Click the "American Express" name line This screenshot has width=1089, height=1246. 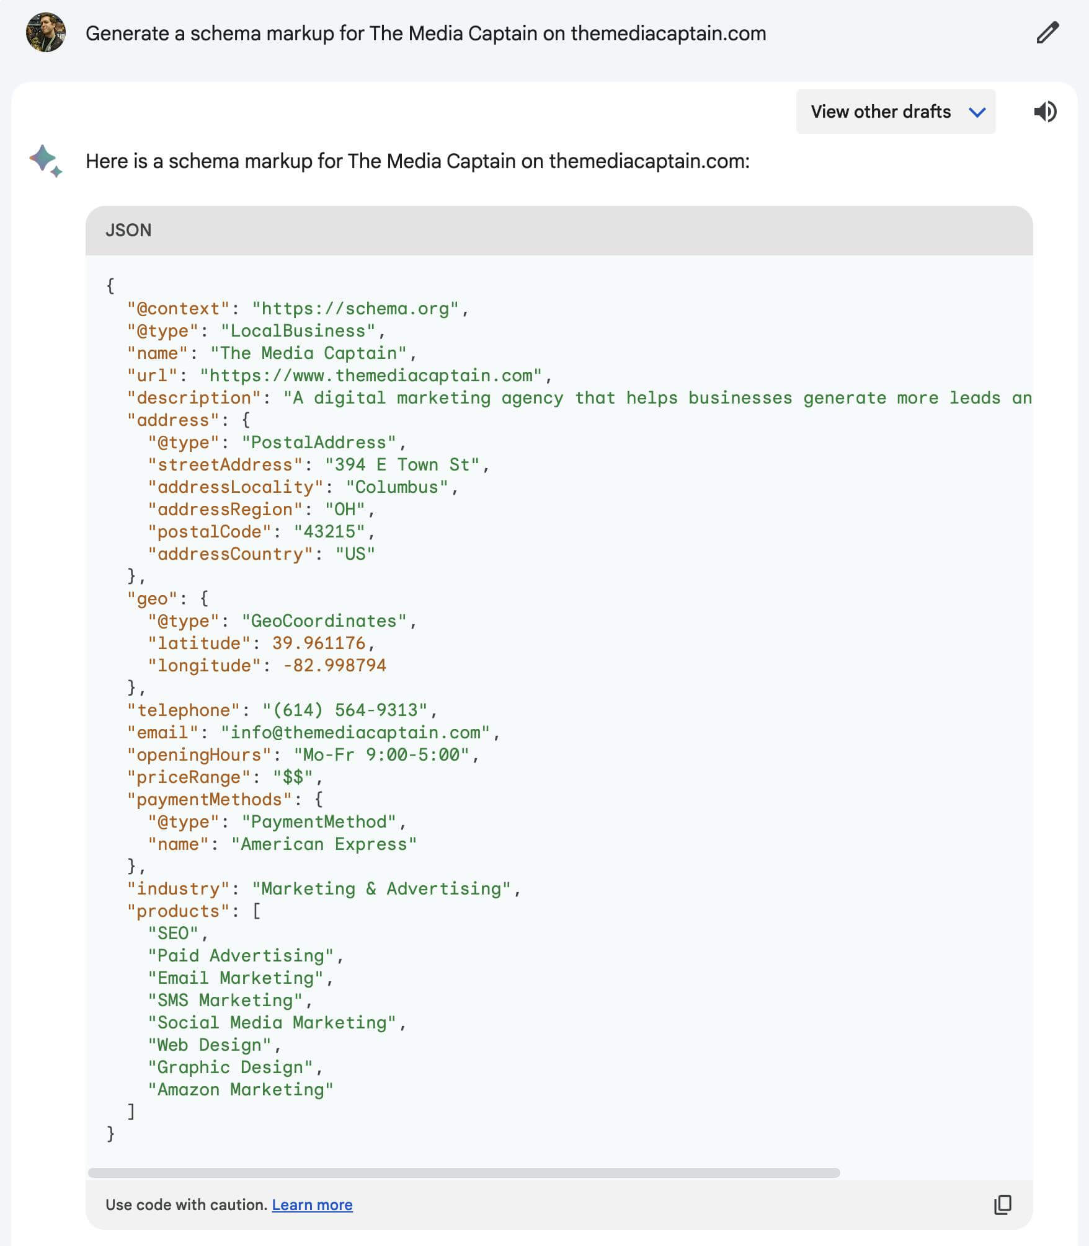[x=282, y=844]
